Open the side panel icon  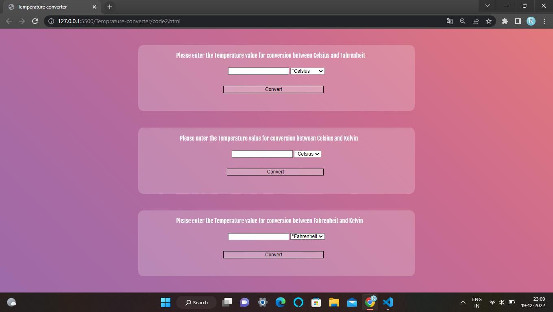(x=518, y=21)
